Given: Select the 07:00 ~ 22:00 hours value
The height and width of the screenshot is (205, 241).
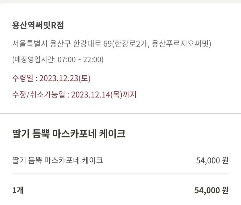Looking at the screenshot, I should coord(80,60).
